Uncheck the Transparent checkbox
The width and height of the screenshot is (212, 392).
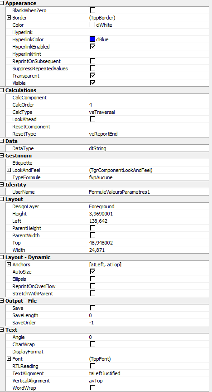click(x=93, y=75)
